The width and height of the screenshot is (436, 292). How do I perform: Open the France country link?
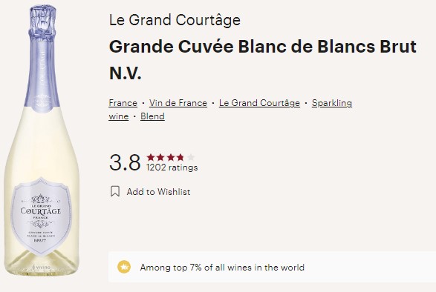(123, 103)
